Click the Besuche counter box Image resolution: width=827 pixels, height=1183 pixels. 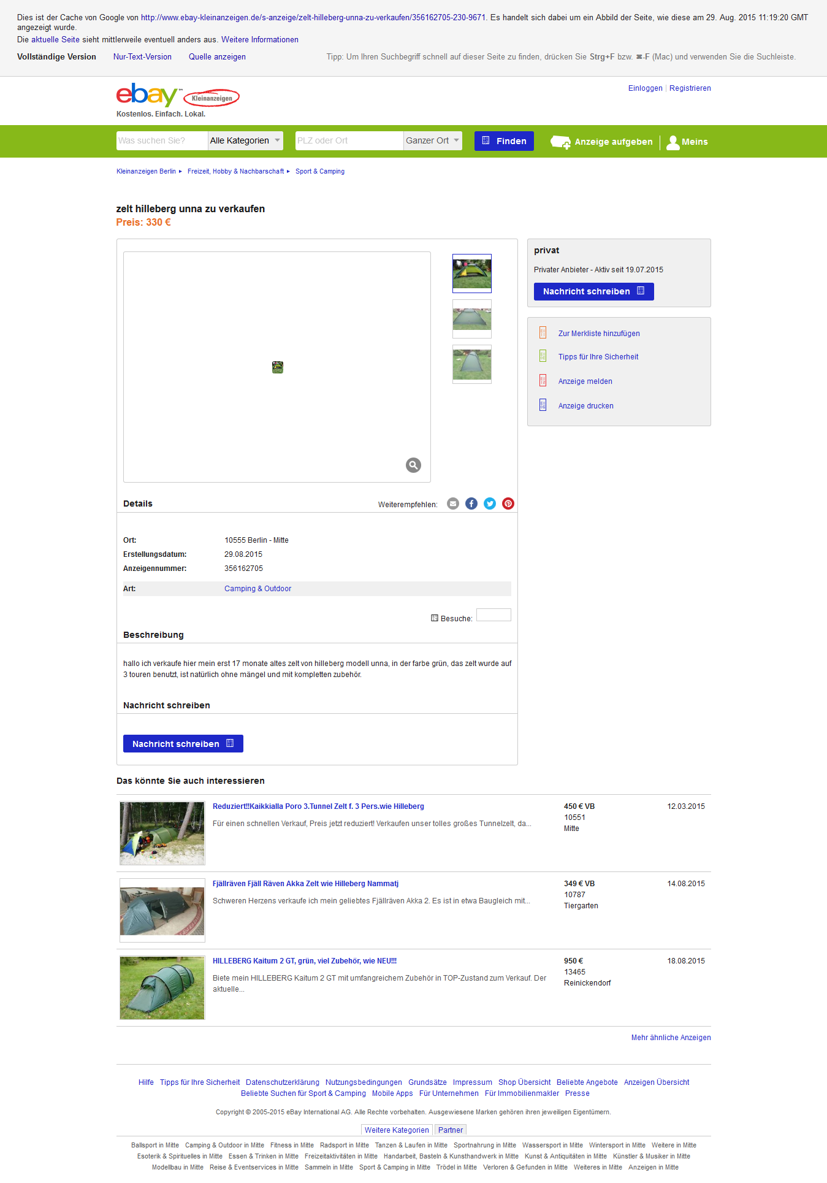pos(494,614)
